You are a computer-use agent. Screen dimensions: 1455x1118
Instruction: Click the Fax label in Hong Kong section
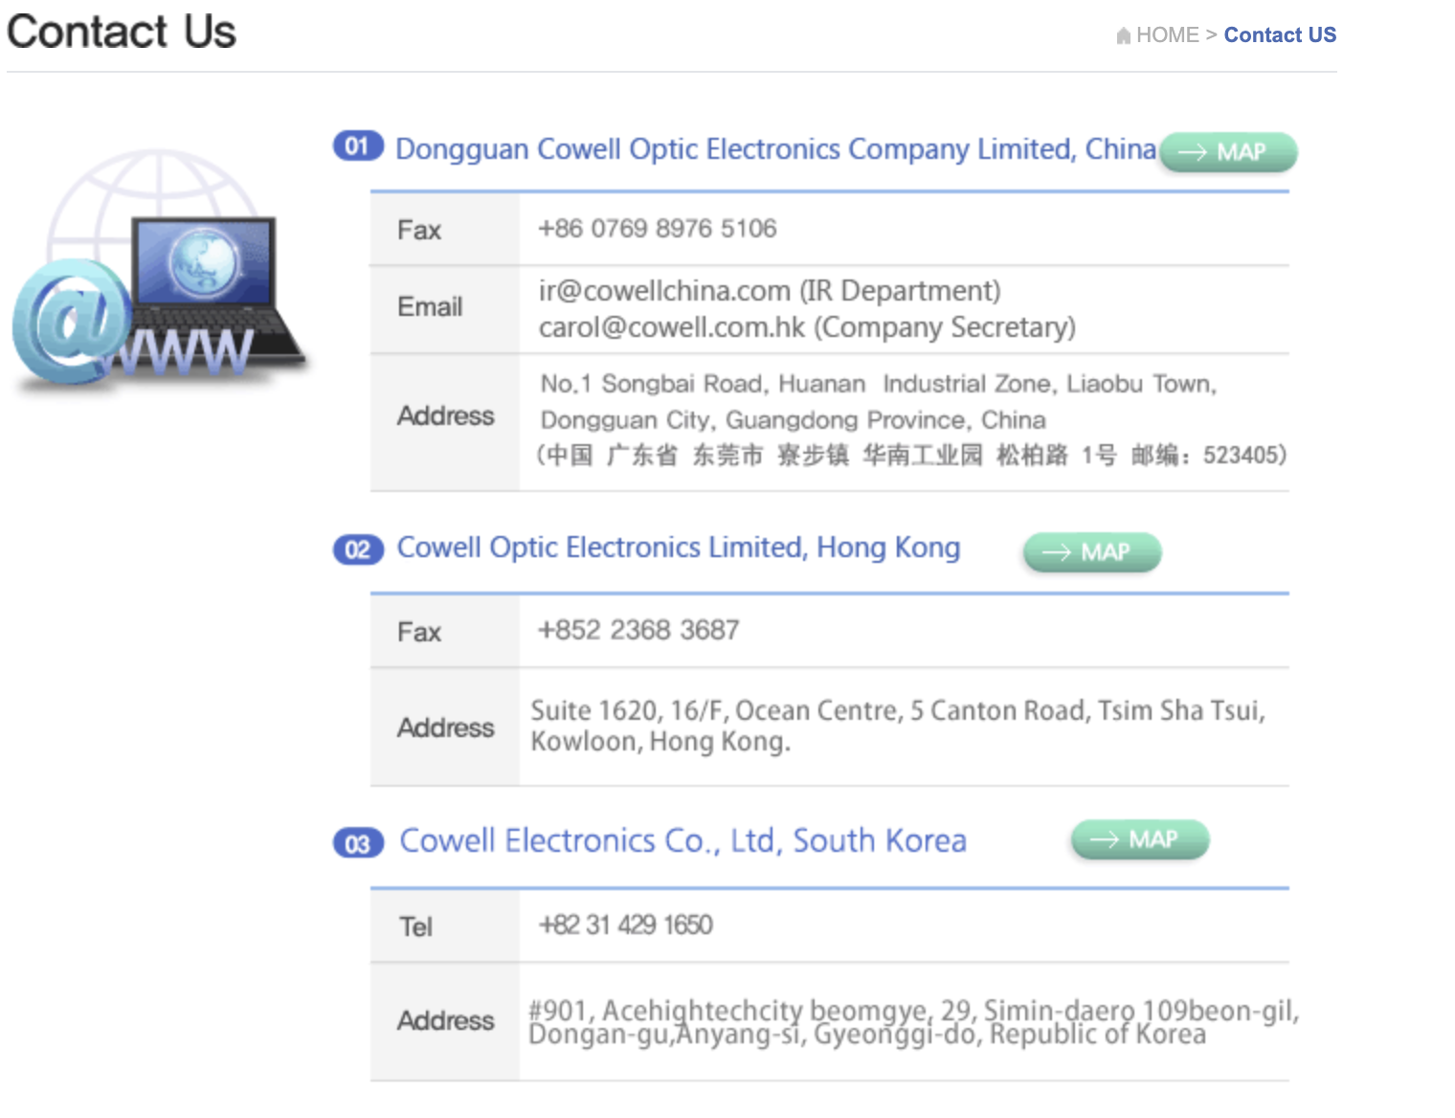pos(419,633)
